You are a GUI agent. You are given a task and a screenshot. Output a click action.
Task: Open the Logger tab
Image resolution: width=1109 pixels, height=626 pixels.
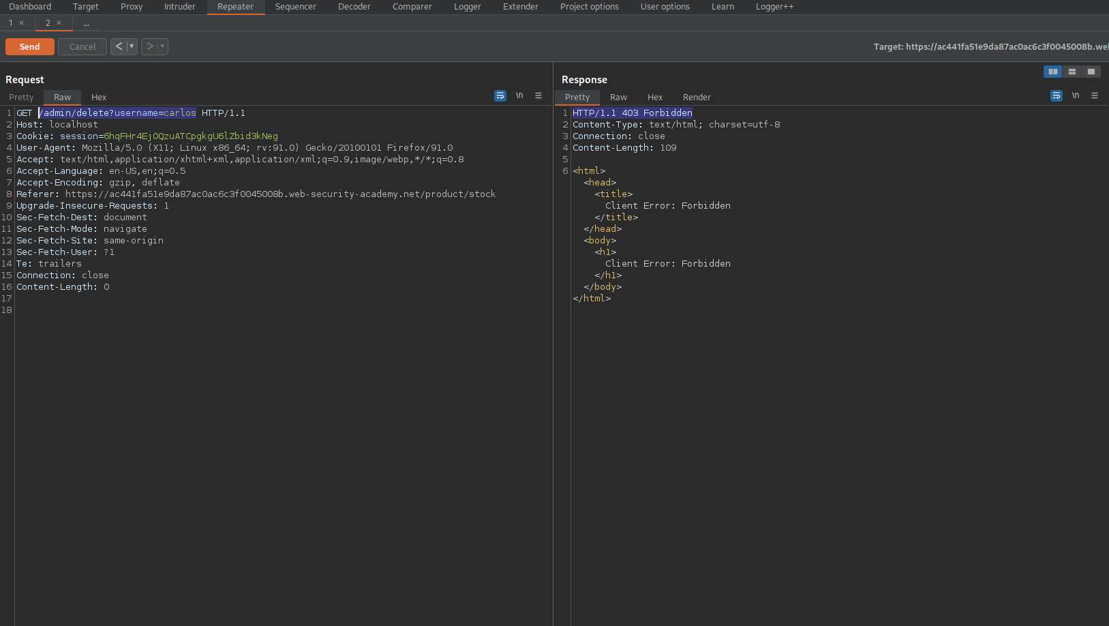468,7
